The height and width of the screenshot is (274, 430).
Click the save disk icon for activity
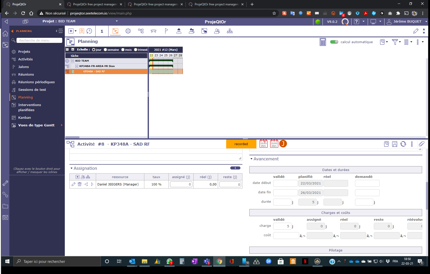coord(394,144)
